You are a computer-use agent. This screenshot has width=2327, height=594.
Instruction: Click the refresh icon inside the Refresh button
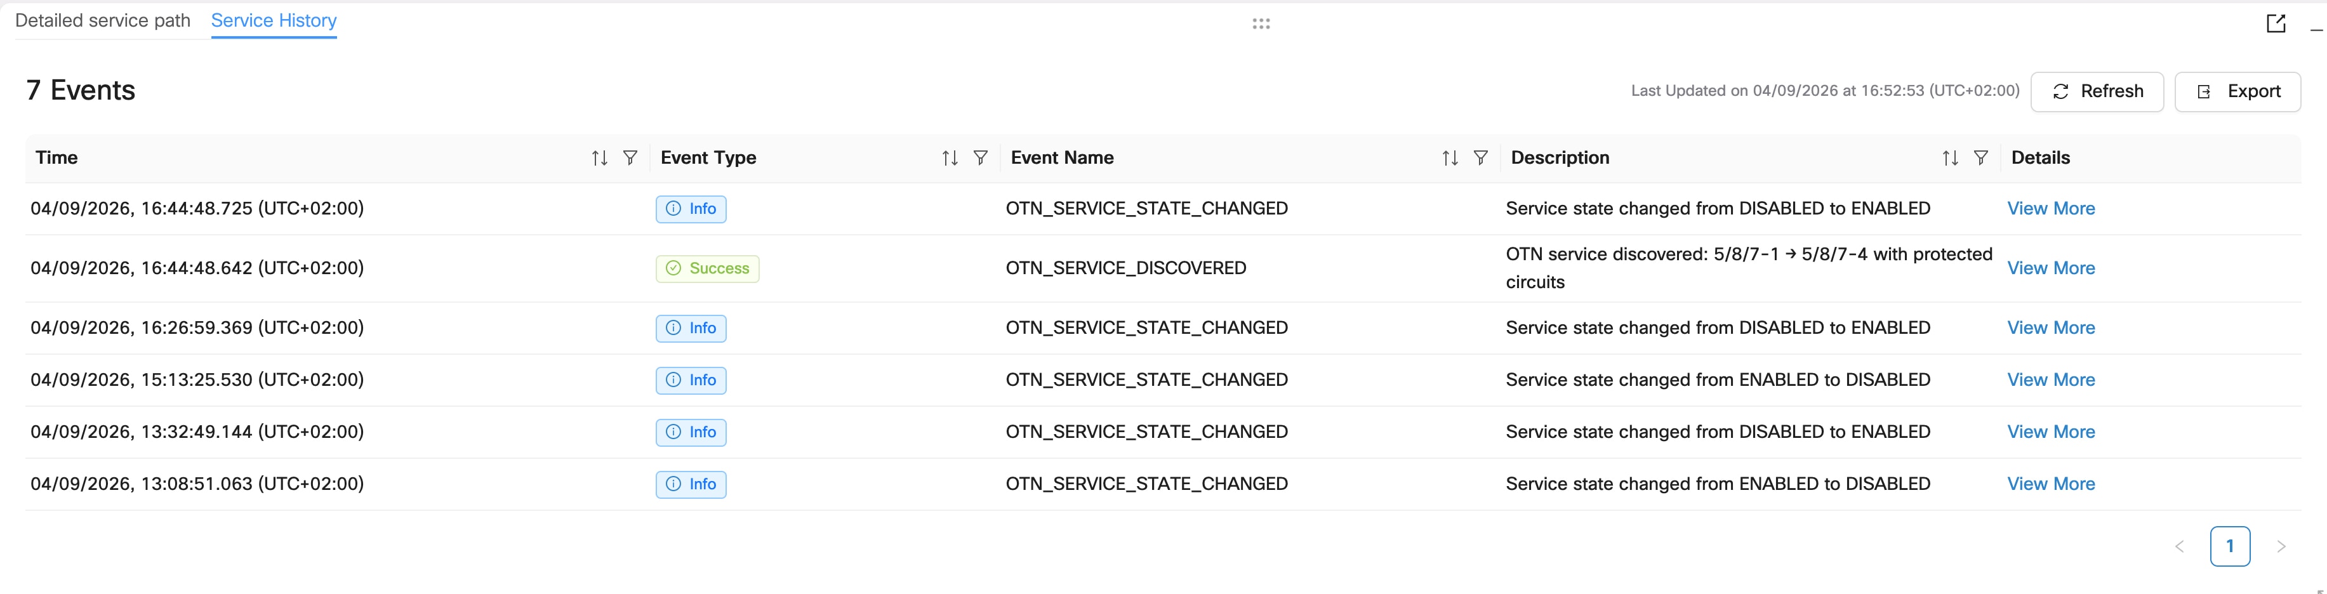pyautogui.click(x=2062, y=91)
